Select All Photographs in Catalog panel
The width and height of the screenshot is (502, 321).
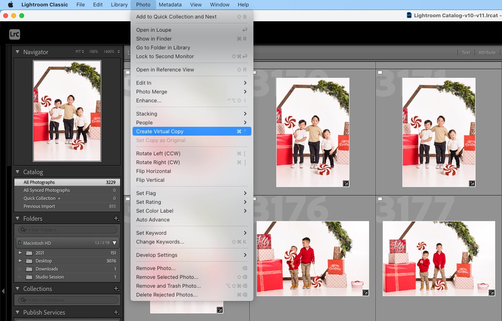pos(40,182)
